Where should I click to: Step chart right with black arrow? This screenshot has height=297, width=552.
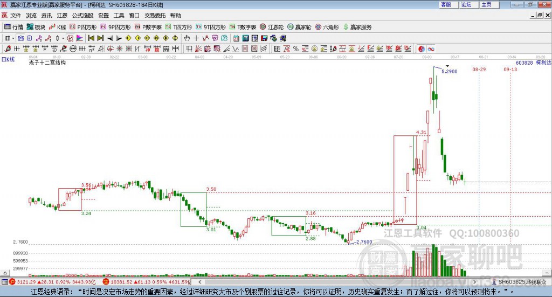point(119,38)
